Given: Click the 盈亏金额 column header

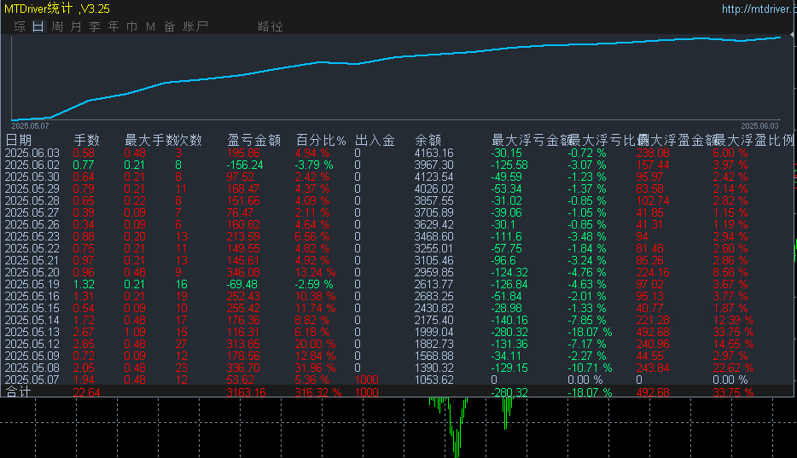Looking at the screenshot, I should coord(253,140).
